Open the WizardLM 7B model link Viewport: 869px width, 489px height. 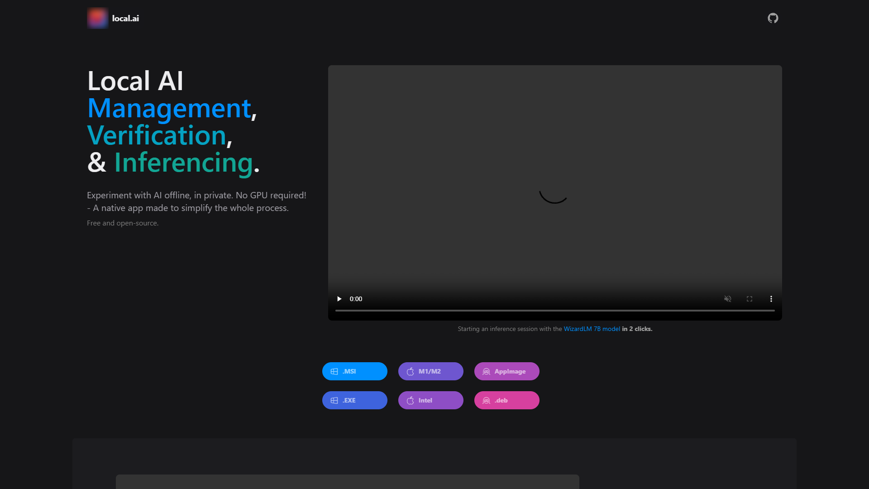coord(592,329)
